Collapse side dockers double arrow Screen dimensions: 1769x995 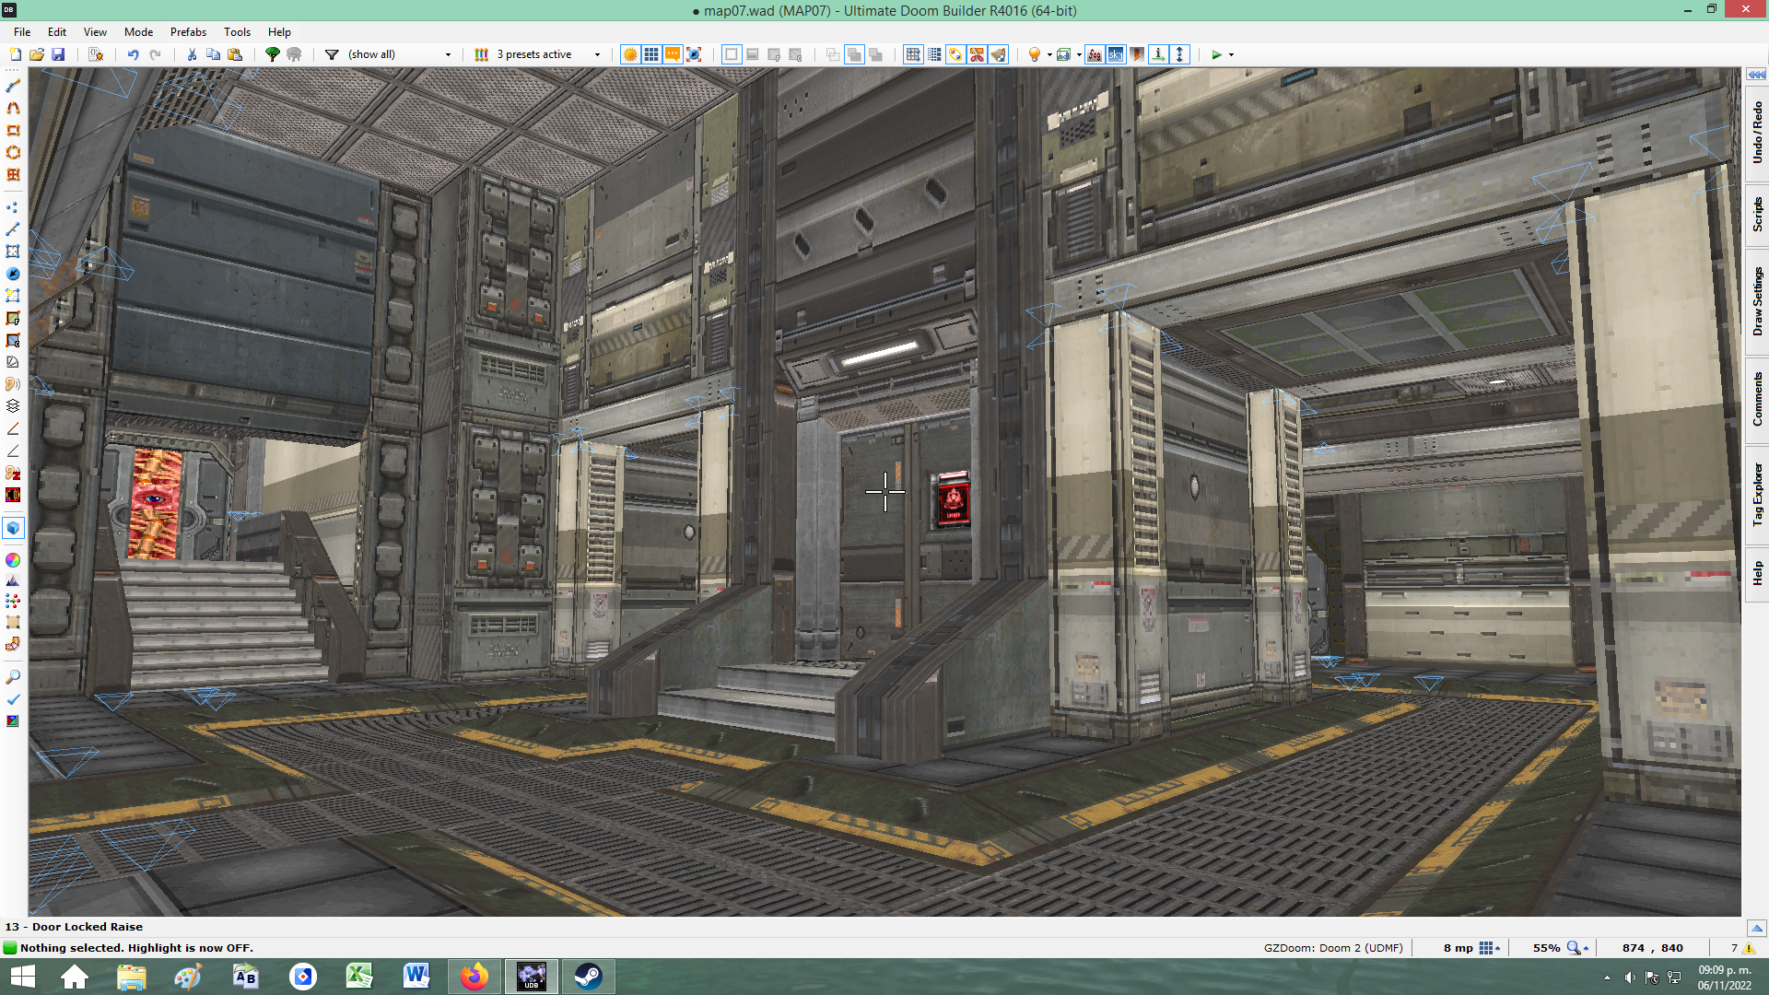coord(1756,75)
